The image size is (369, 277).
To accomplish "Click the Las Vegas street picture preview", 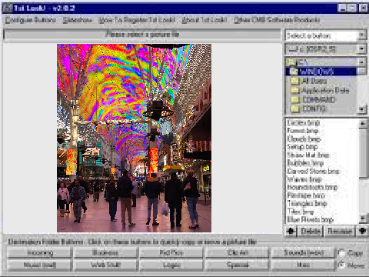I will [134, 138].
